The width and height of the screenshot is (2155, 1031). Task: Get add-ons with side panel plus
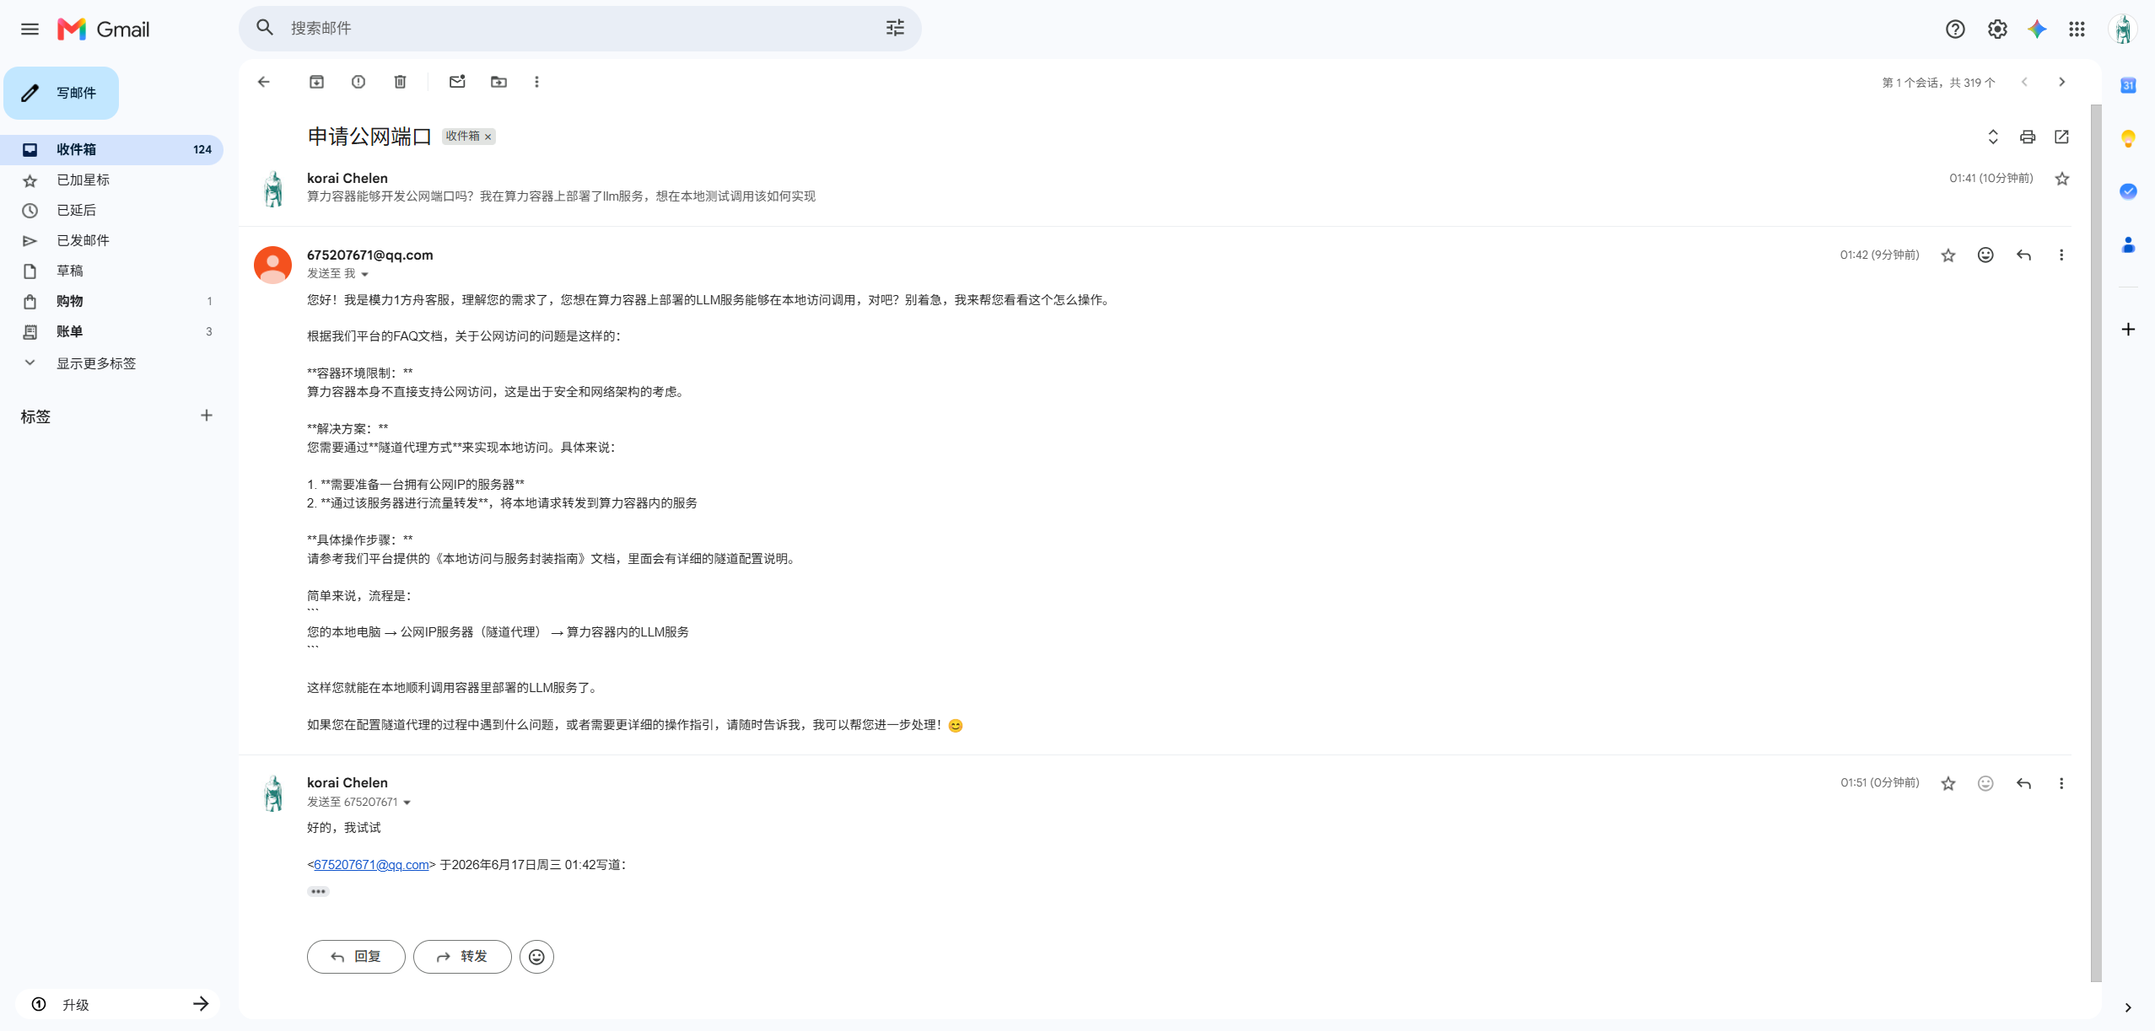(2128, 329)
